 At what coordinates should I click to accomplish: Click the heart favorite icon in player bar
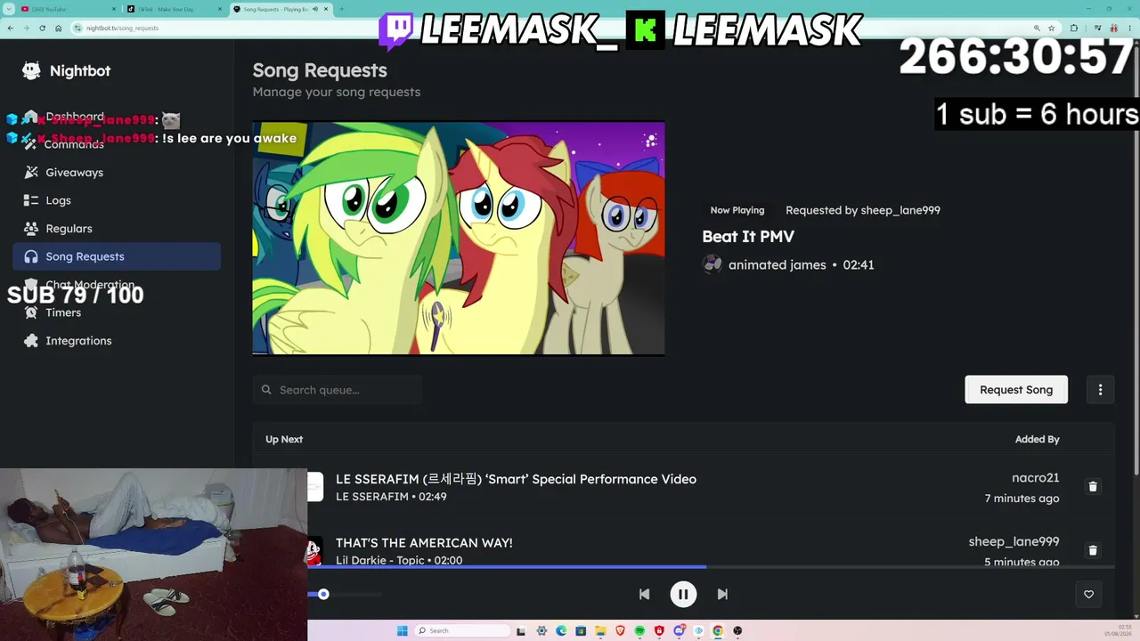pos(1088,594)
